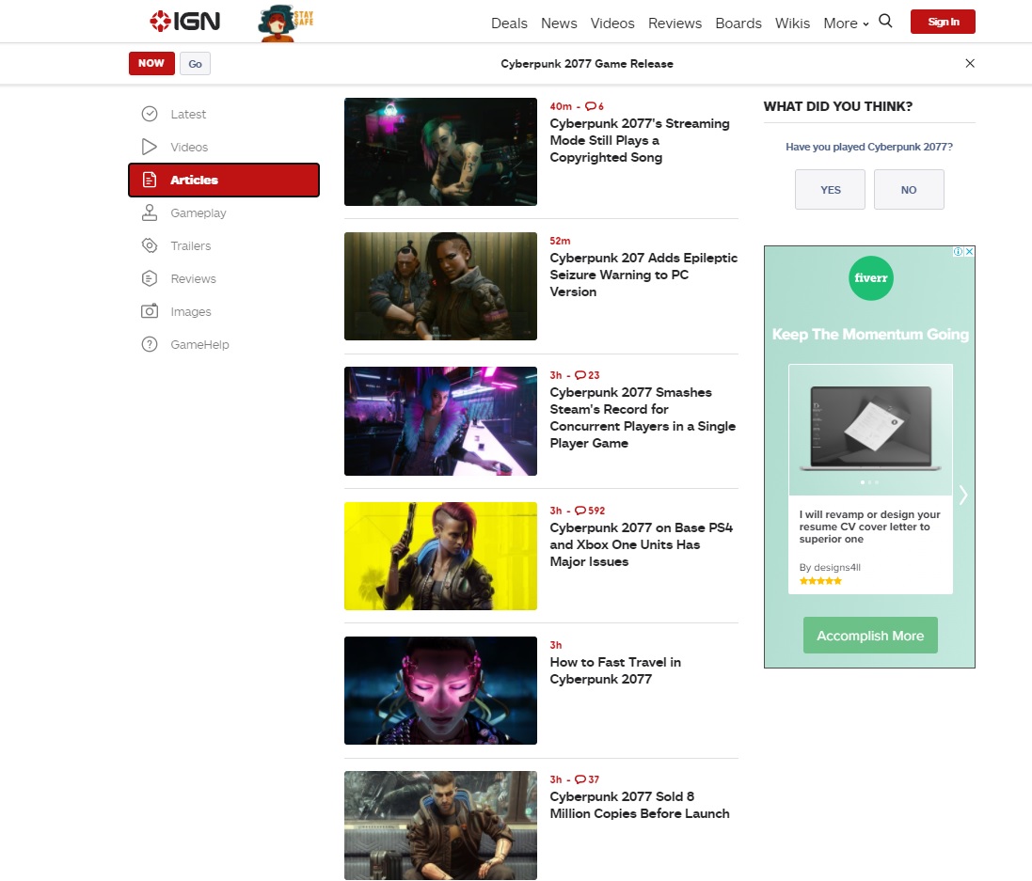Open the Reviews top navigation item
This screenshot has height=881, width=1032.
tap(675, 23)
